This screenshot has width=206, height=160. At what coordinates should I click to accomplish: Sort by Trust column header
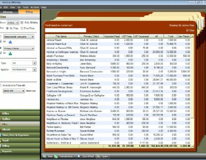pyautogui.click(x=170, y=36)
